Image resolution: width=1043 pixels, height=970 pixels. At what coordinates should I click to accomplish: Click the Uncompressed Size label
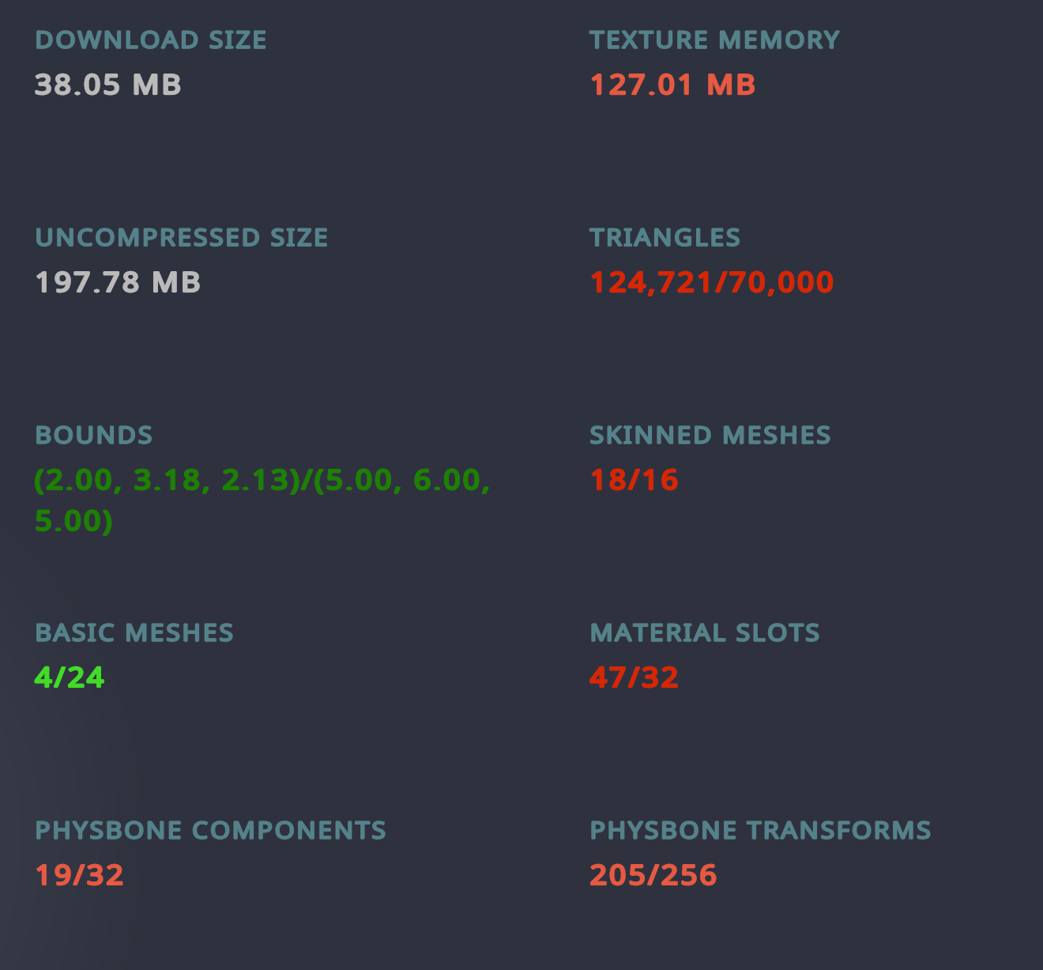point(182,238)
